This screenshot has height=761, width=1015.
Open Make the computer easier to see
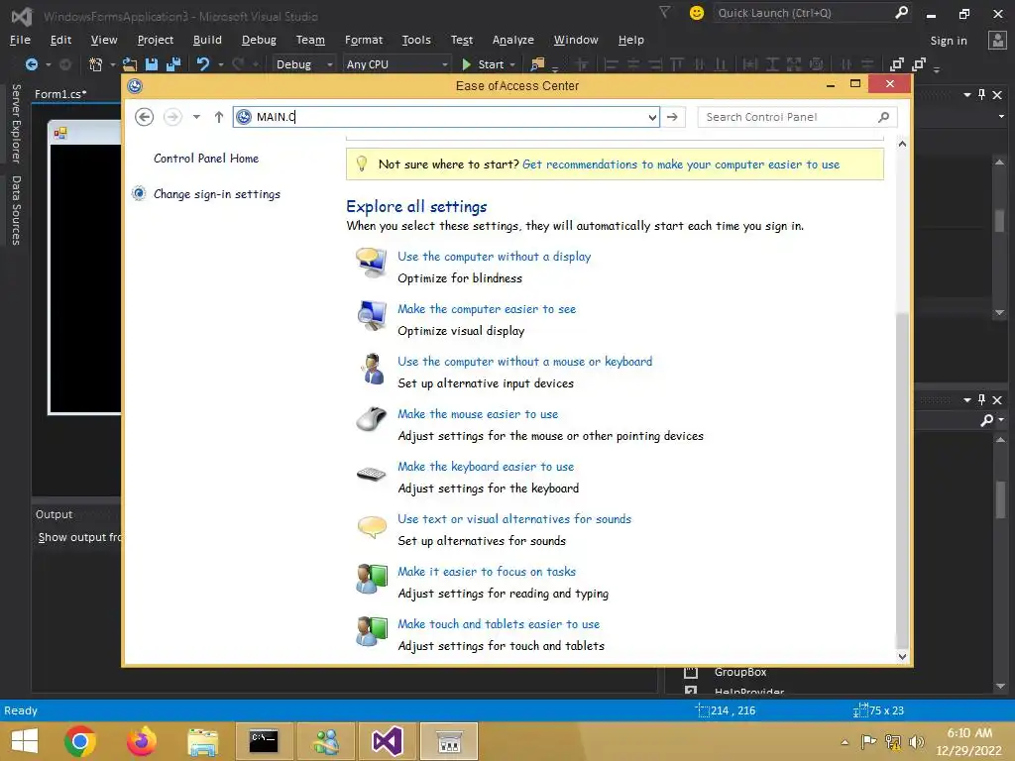[487, 309]
